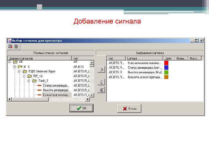Image resolution: width=209 pixels, height=157 pixels.
Task: Click the tree horizontal scroll left arrow
Action: [x=10, y=99]
